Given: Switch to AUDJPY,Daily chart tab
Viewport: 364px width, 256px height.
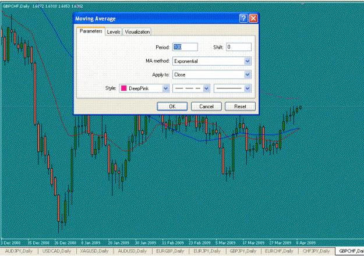Looking at the screenshot, I should pos(19,251).
